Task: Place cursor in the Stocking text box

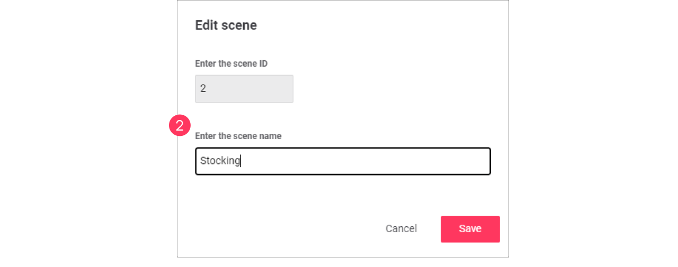Action: click(x=343, y=161)
